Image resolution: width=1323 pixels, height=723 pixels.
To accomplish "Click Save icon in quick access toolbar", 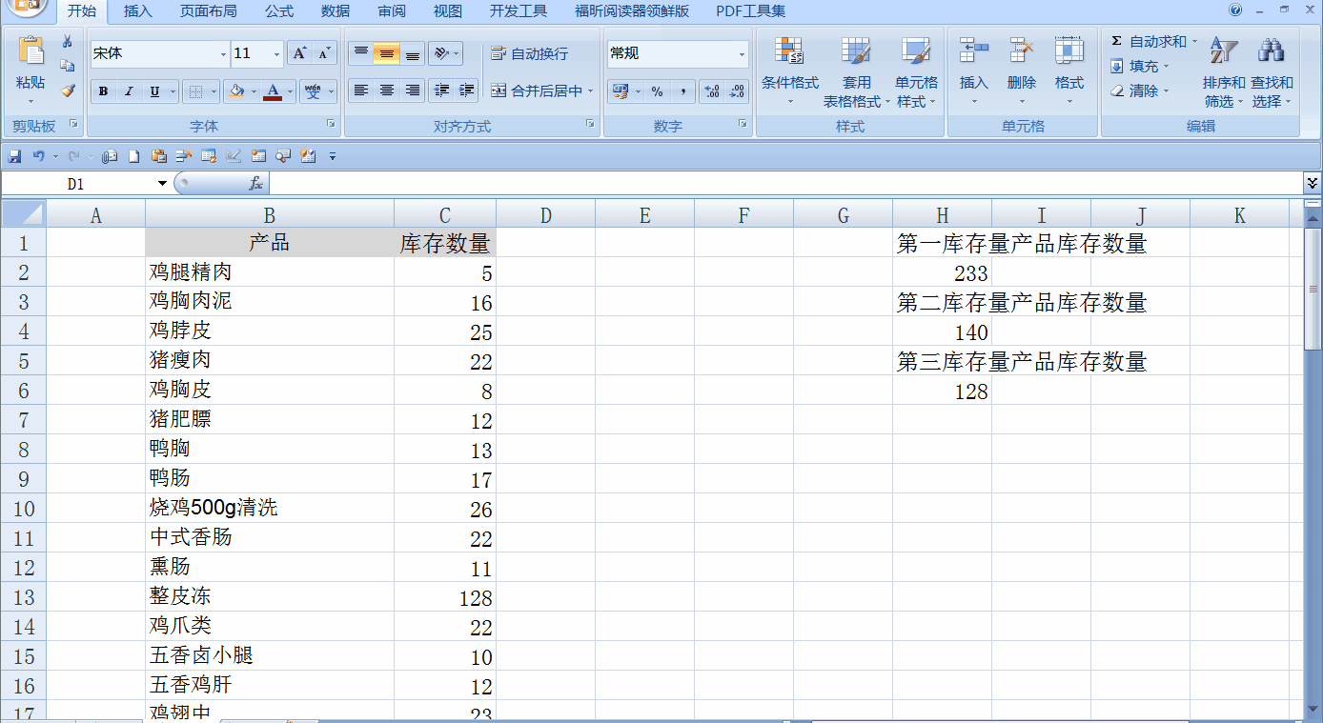I will point(14,156).
